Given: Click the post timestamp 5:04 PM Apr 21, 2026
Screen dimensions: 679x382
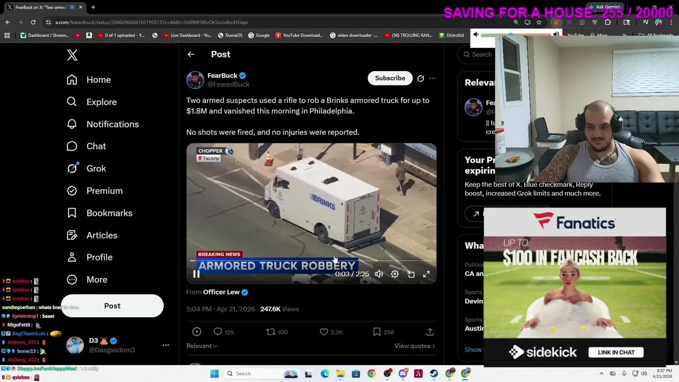Looking at the screenshot, I should pos(221,309).
